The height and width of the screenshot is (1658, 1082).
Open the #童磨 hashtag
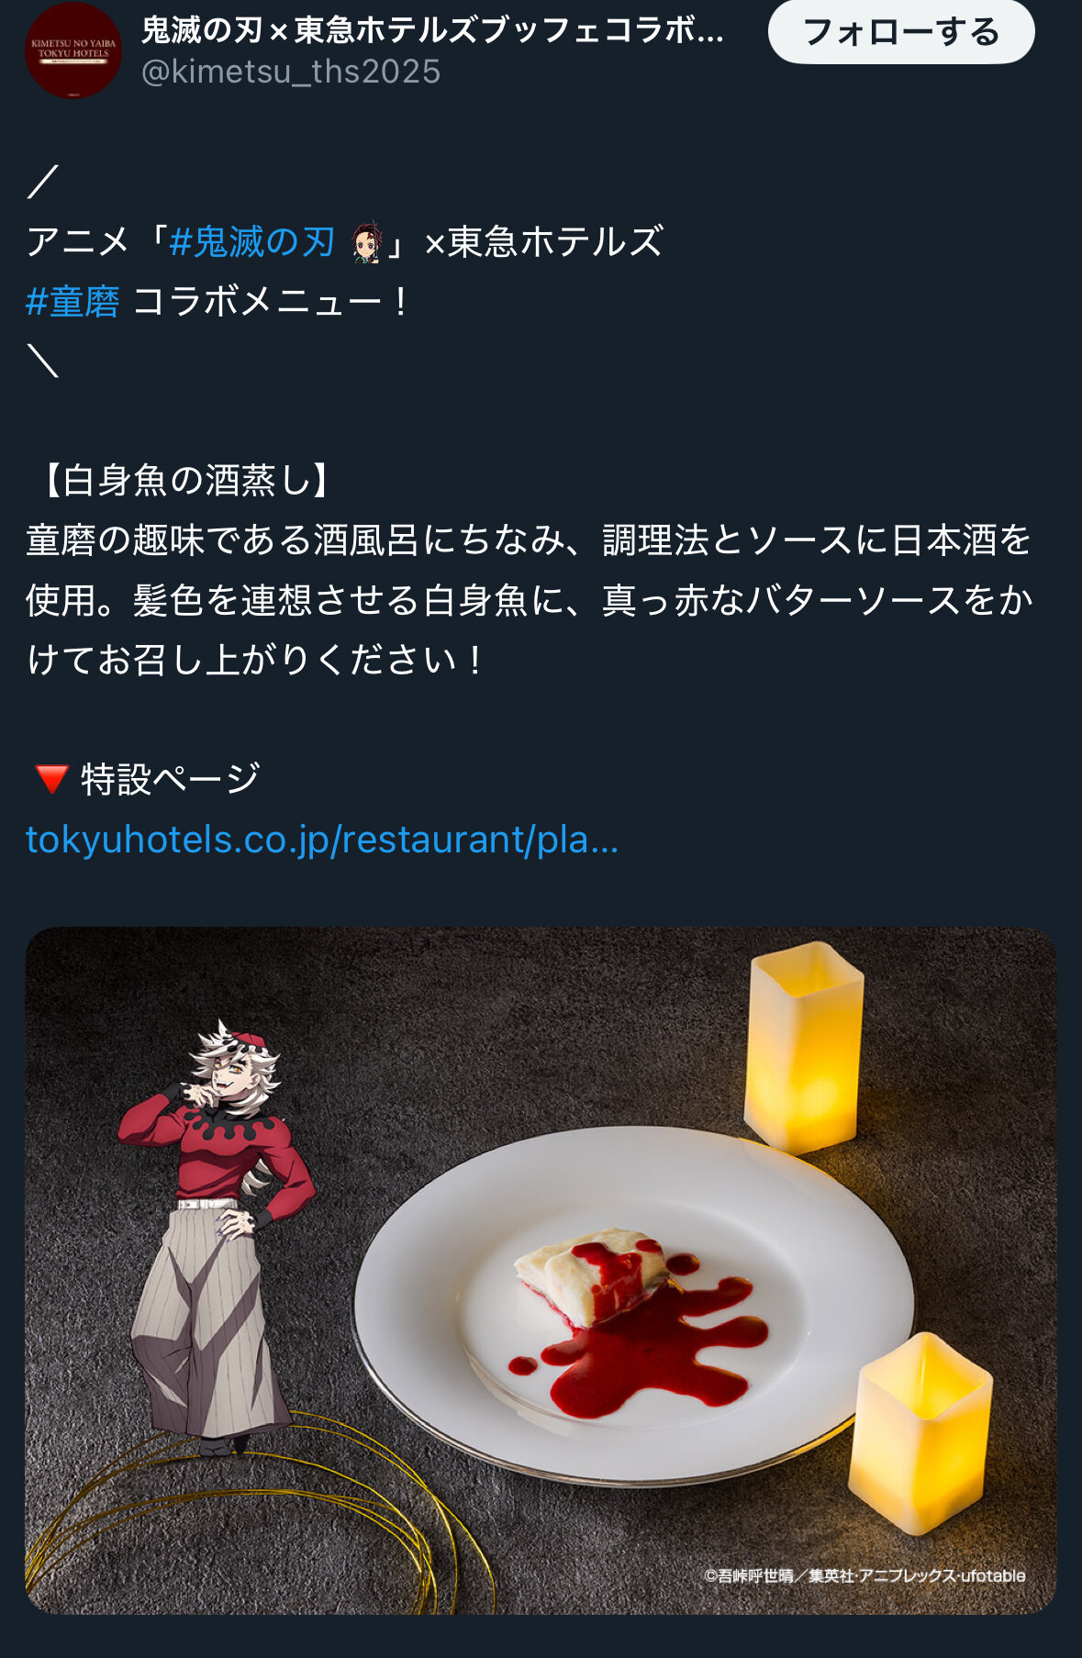[73, 302]
